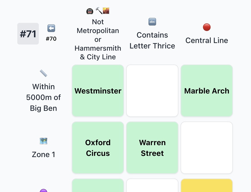Click the cityscape emoji icon
The image size is (251, 192).
tap(106, 11)
